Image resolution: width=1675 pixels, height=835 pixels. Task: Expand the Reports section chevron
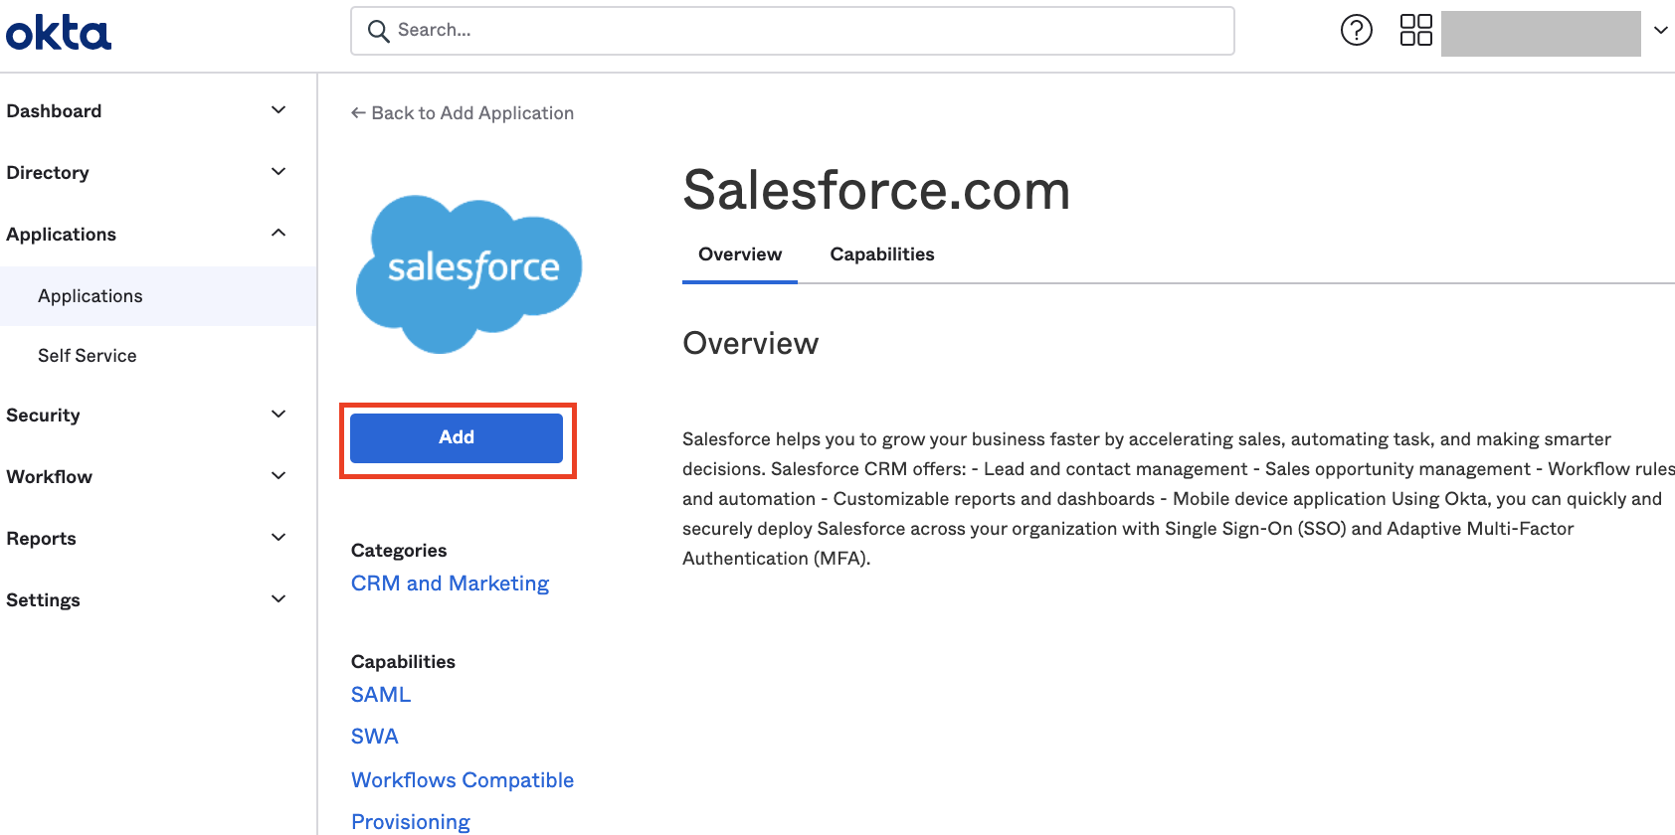pyautogui.click(x=279, y=538)
